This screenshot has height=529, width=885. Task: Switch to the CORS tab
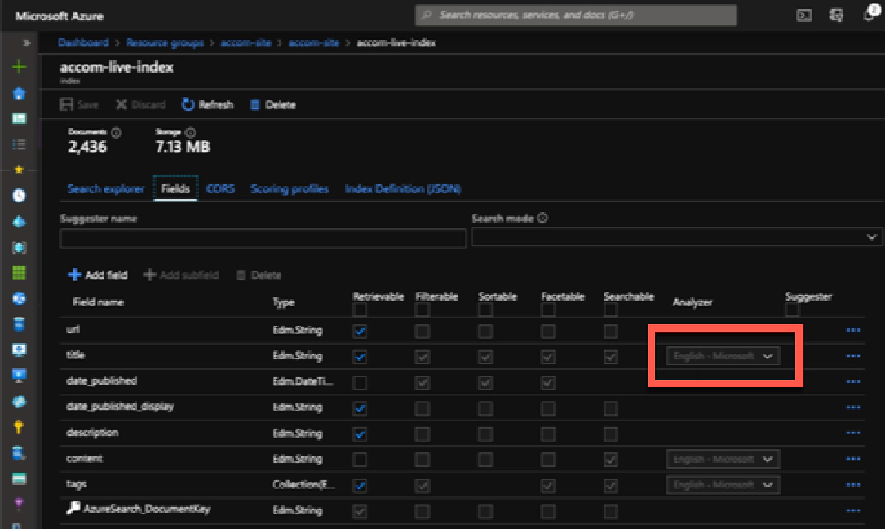pyautogui.click(x=220, y=188)
